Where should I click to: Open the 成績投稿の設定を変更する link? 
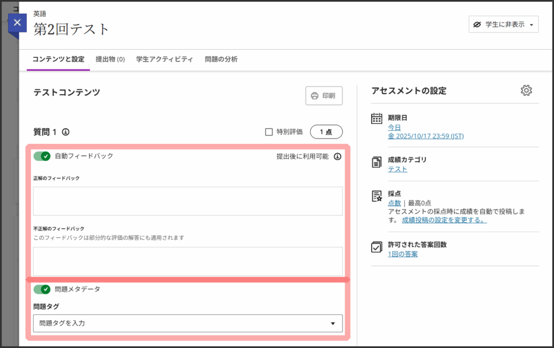pyautogui.click(x=444, y=220)
